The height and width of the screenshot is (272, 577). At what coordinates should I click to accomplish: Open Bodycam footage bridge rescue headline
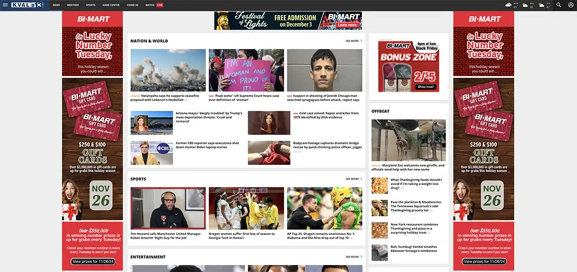click(327, 145)
